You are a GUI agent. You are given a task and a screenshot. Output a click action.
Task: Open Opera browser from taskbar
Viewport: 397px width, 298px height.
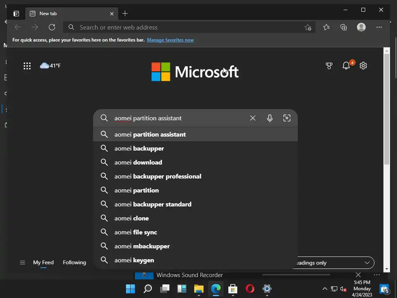point(250,289)
